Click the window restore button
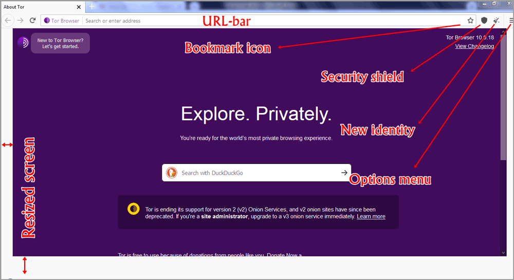 [494, 4]
